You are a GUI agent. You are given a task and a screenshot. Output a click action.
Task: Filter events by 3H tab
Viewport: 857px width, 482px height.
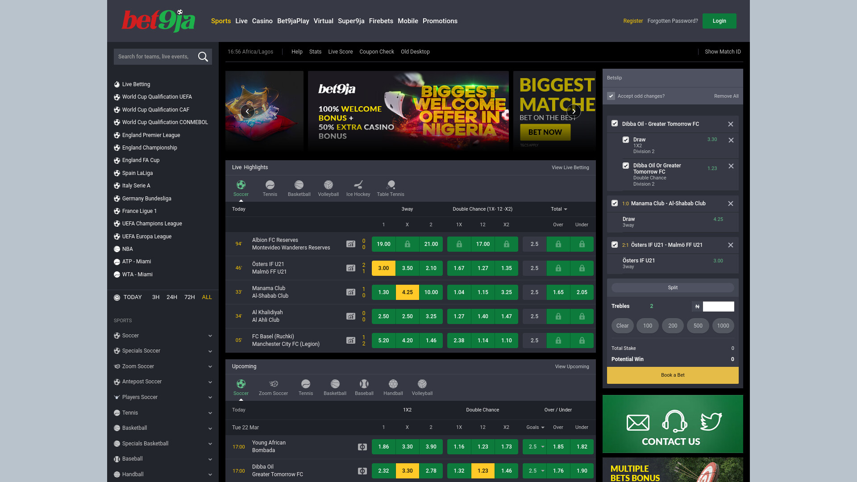pos(156,297)
